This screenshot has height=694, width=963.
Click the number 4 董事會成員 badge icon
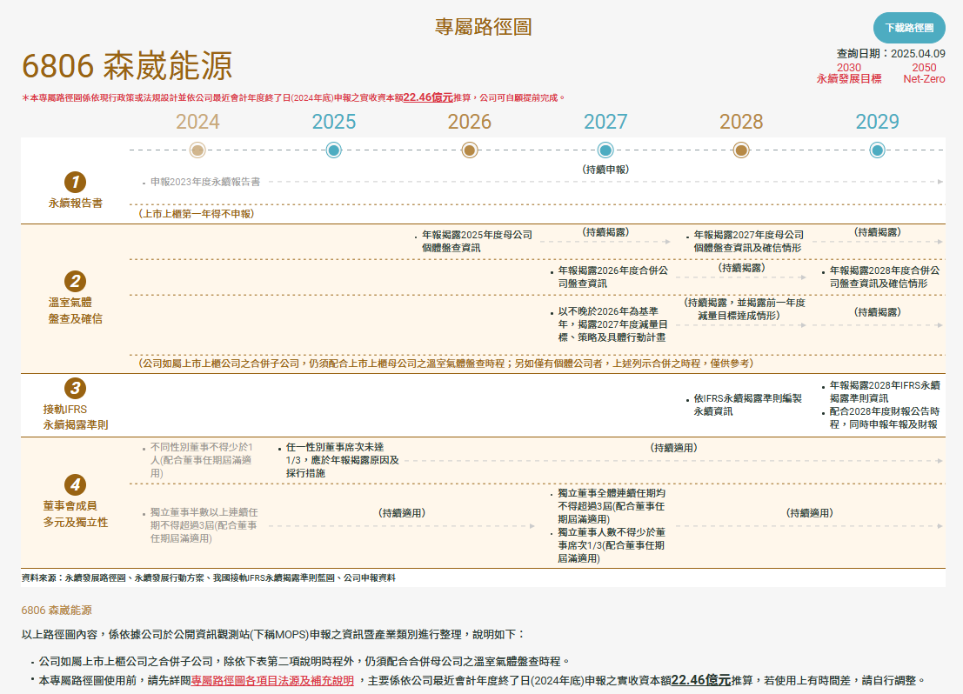tap(76, 484)
